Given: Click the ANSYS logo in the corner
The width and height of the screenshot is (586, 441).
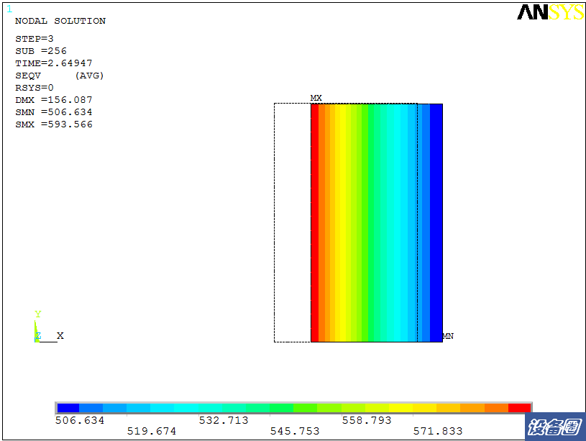Looking at the screenshot, I should [x=549, y=13].
